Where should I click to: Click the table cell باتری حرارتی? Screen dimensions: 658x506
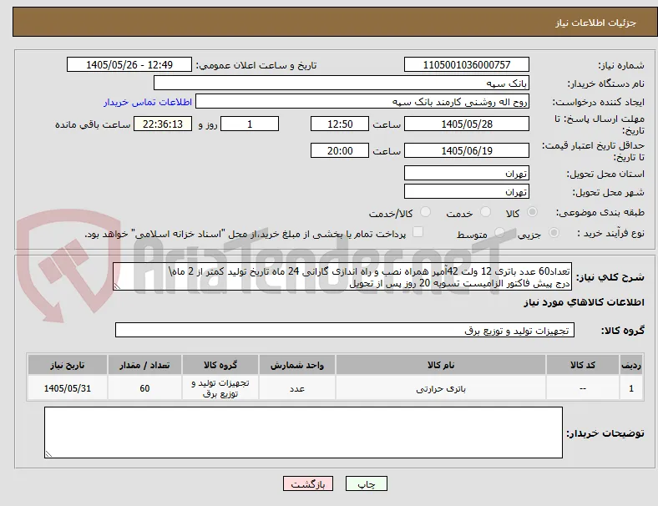pyautogui.click(x=441, y=388)
